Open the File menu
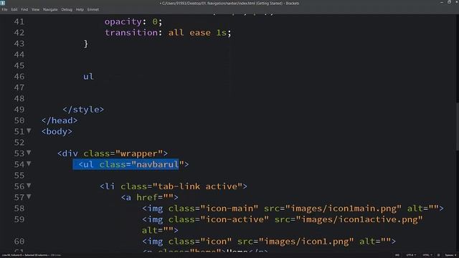Image resolution: width=459 pixels, height=258 pixels. (x=5, y=9)
